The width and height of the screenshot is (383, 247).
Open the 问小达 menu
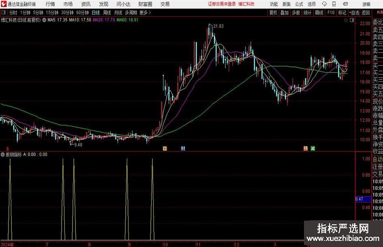coord(123,4)
